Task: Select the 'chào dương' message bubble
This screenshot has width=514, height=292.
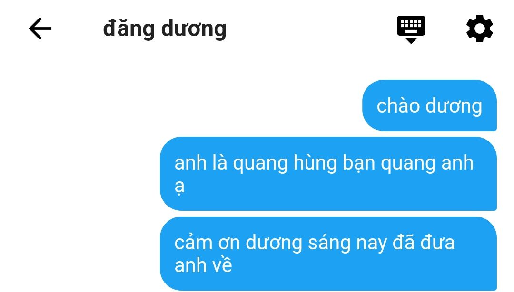Action: 429,105
